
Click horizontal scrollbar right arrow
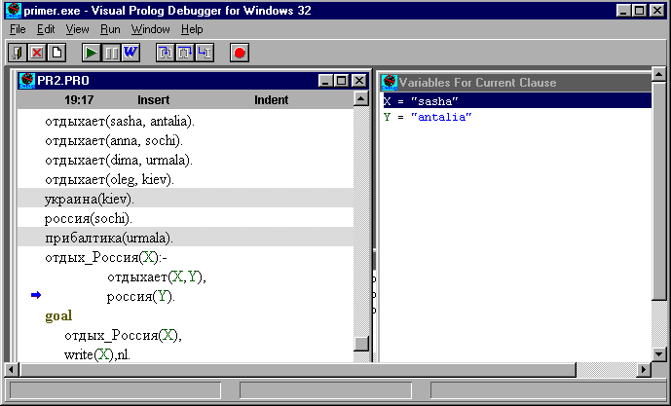(x=643, y=369)
